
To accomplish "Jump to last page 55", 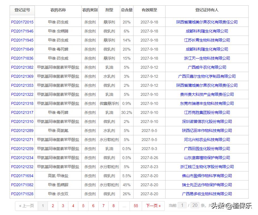I will [x=136, y=206].
